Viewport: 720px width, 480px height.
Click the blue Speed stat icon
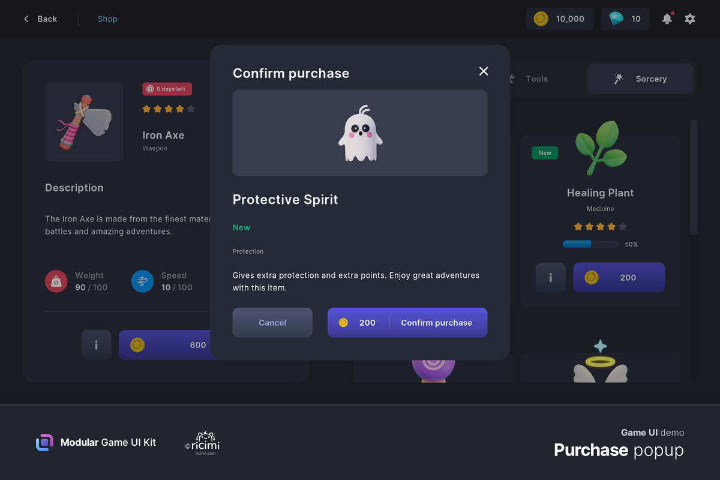[x=142, y=281]
